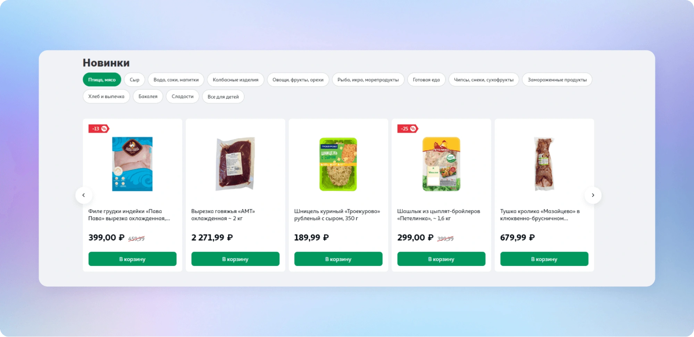Add beef tenderloin АМТ to cart

pos(235,259)
